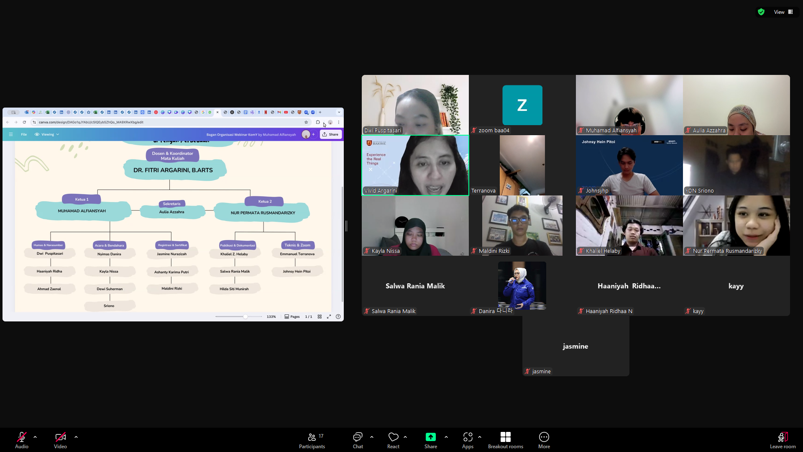The height and width of the screenshot is (452, 803).
Task: Select Dwi Puspitasari's video tile
Action: point(415,105)
